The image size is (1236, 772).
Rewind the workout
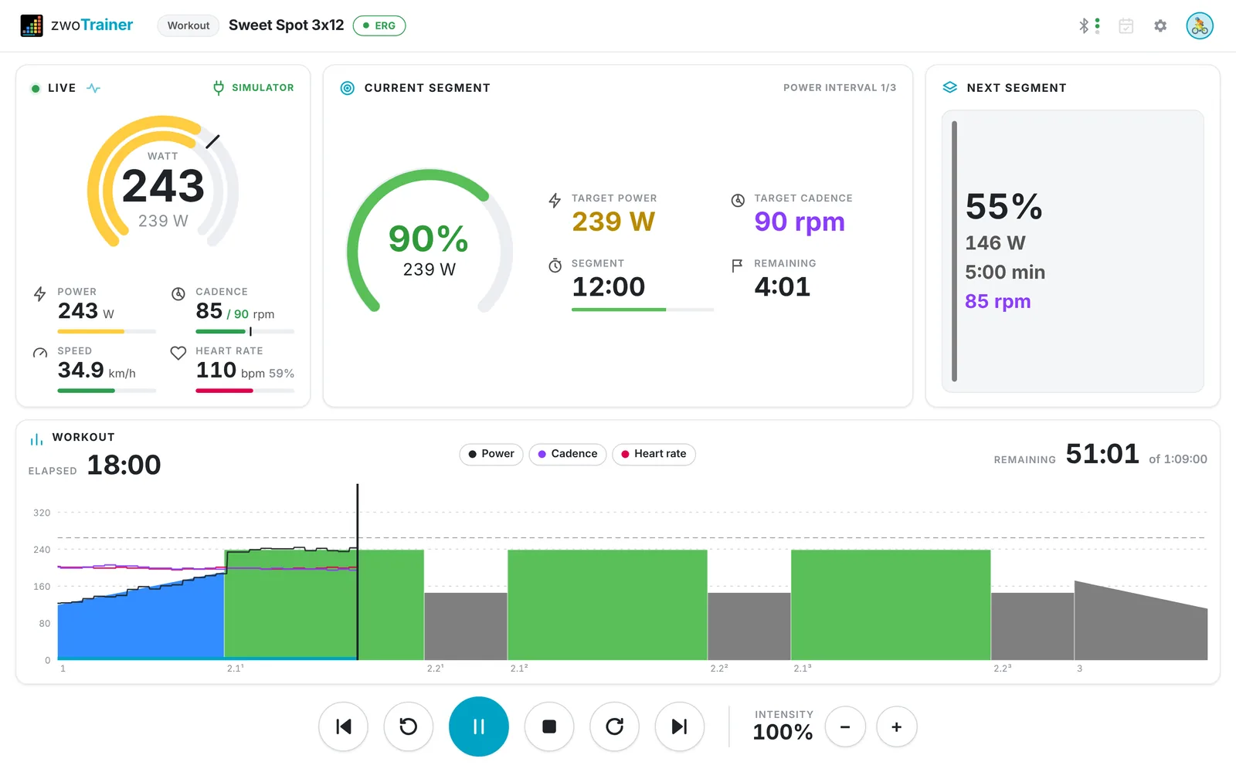tap(409, 726)
